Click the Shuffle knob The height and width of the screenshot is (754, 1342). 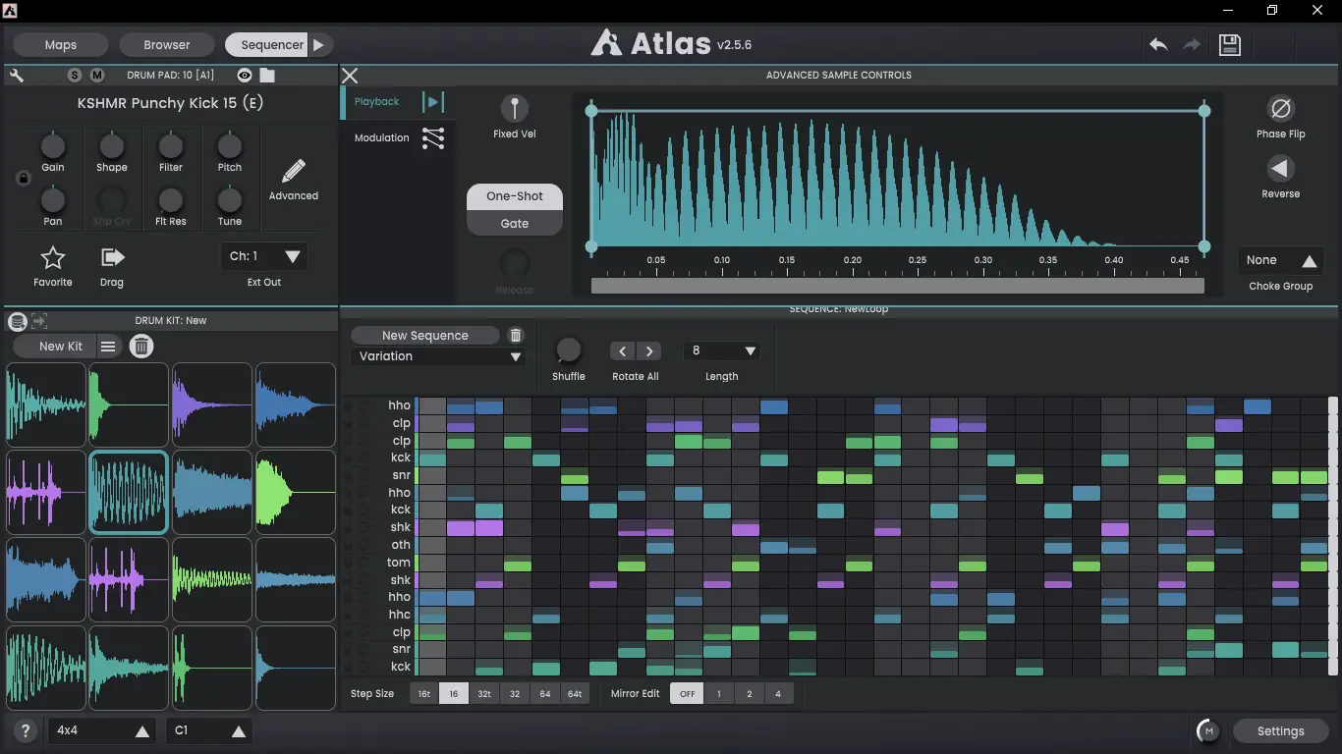pyautogui.click(x=569, y=350)
